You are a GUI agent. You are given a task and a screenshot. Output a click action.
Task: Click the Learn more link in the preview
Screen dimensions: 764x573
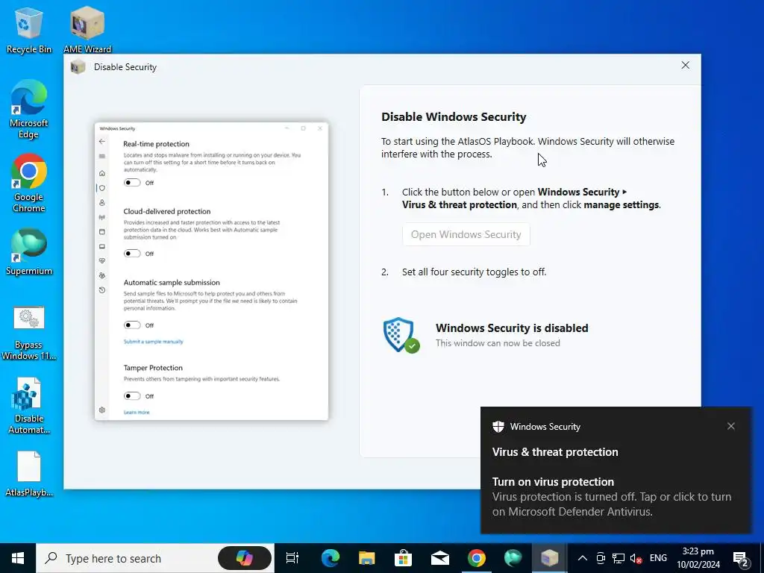click(137, 412)
